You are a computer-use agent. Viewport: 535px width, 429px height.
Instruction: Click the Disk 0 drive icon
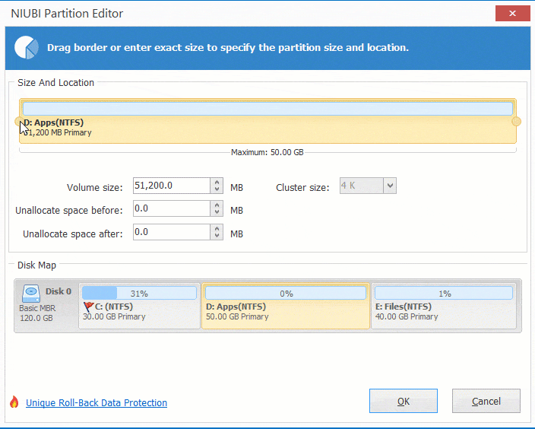click(31, 294)
